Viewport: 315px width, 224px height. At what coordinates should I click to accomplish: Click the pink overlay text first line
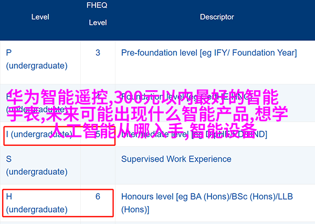click(x=143, y=98)
